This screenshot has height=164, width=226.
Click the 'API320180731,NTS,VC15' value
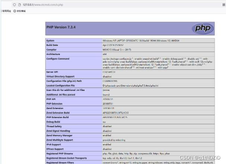coord(115,113)
